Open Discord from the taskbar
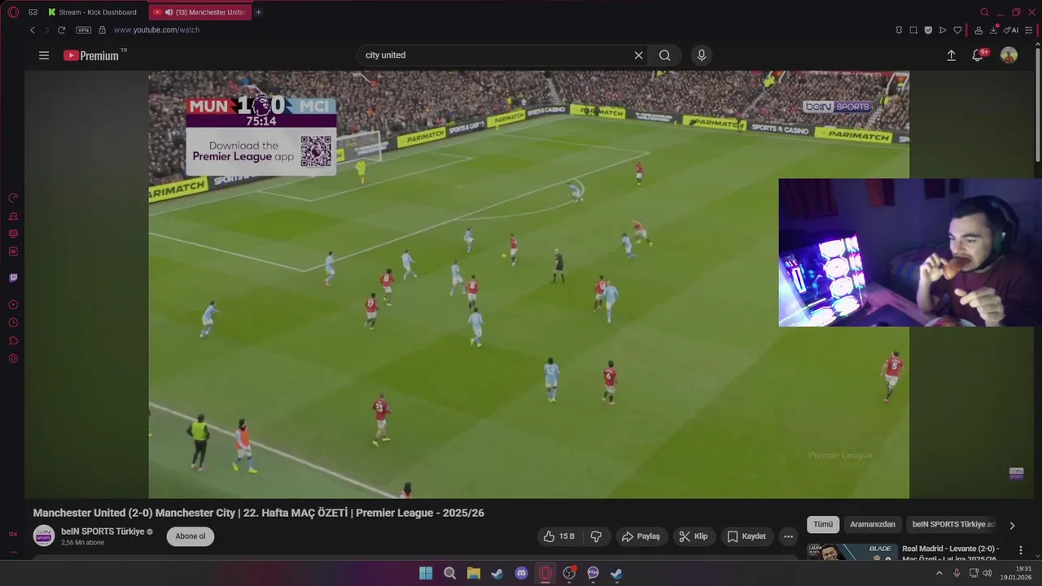 [x=521, y=573]
